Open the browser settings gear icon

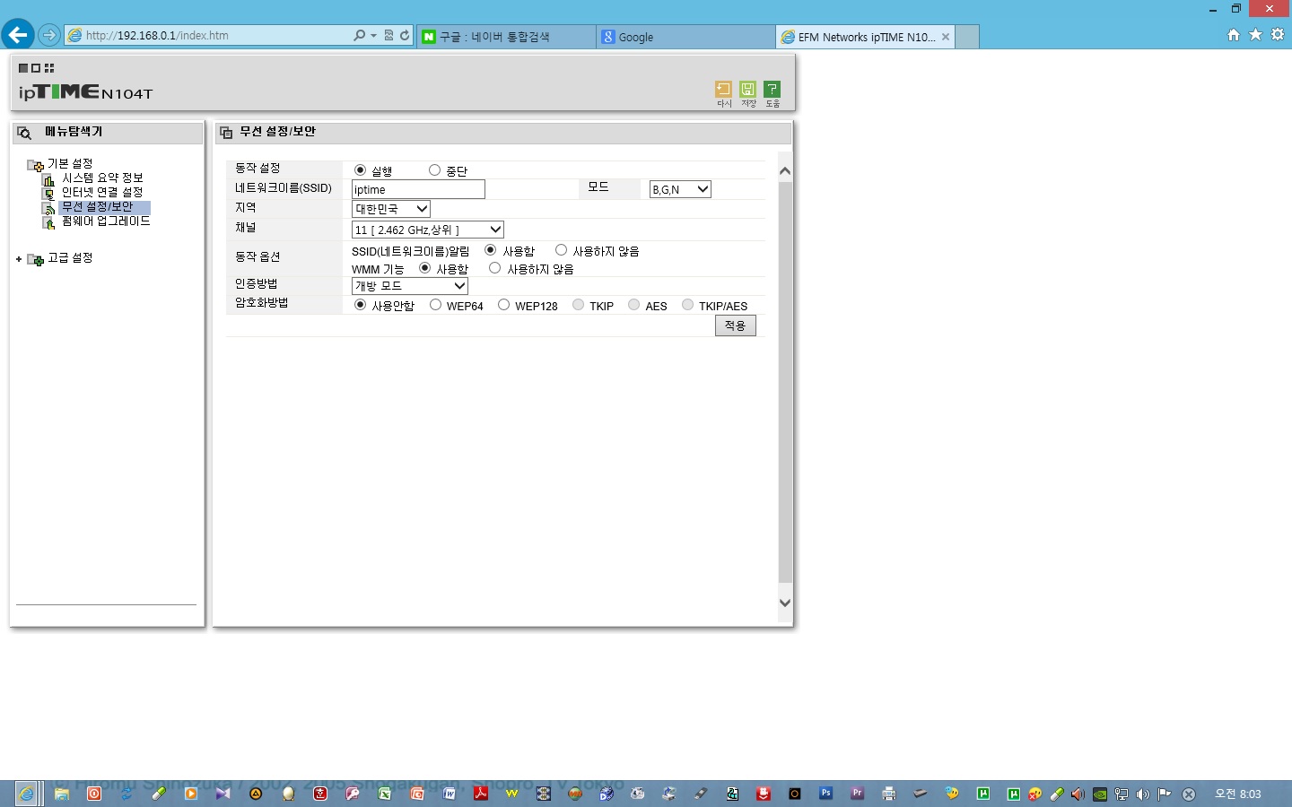[x=1278, y=35]
